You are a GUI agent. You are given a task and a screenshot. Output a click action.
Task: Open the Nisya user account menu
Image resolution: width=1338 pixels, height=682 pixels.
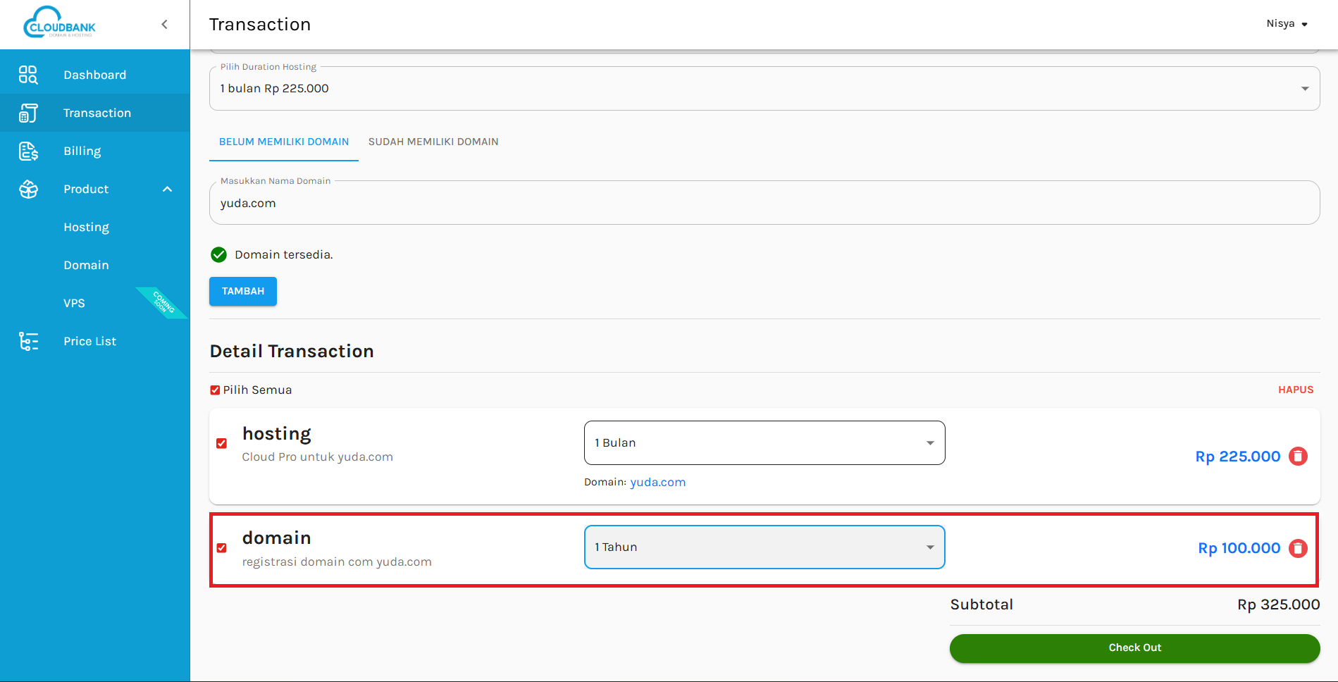(1287, 24)
